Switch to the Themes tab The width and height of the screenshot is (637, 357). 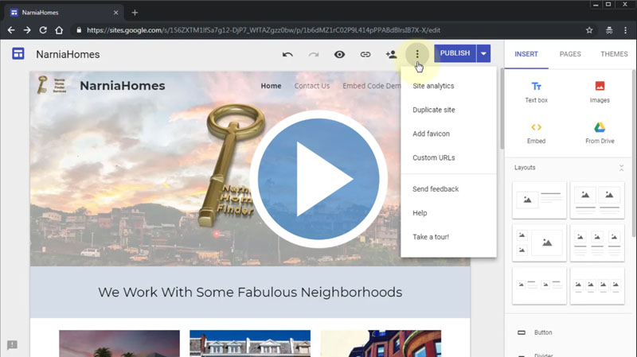[x=614, y=54]
